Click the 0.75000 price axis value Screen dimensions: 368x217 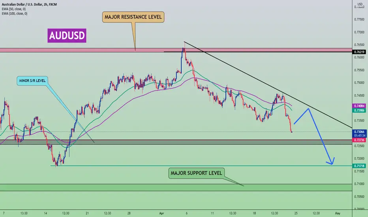point(359,82)
